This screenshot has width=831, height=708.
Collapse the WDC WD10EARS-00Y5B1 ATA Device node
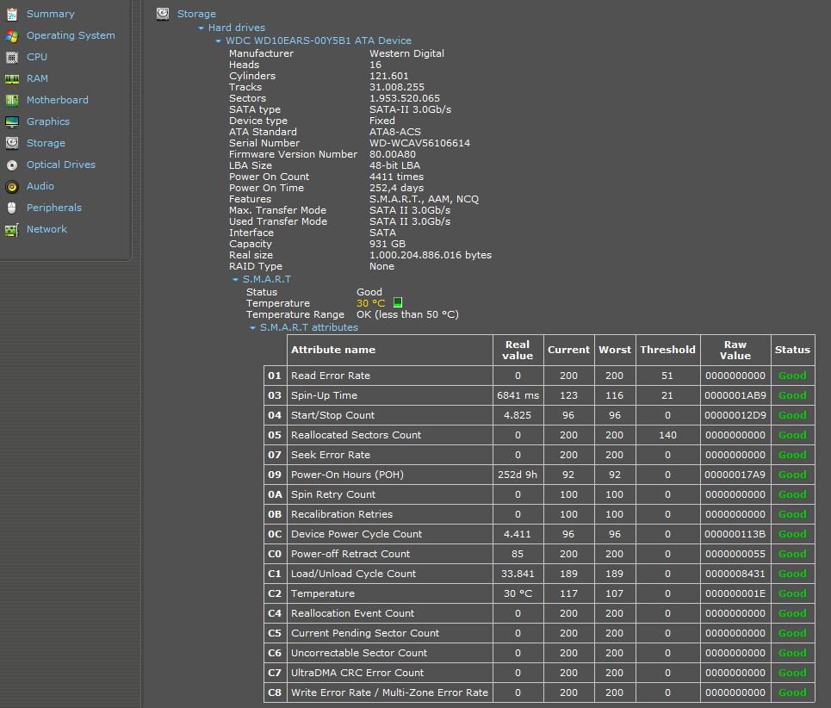[219, 40]
